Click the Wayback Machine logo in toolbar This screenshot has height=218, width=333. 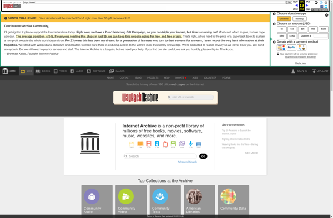tap(12, 6)
